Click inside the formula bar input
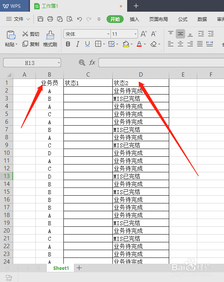Viewport: 224px width, 282px height. tap(161, 63)
